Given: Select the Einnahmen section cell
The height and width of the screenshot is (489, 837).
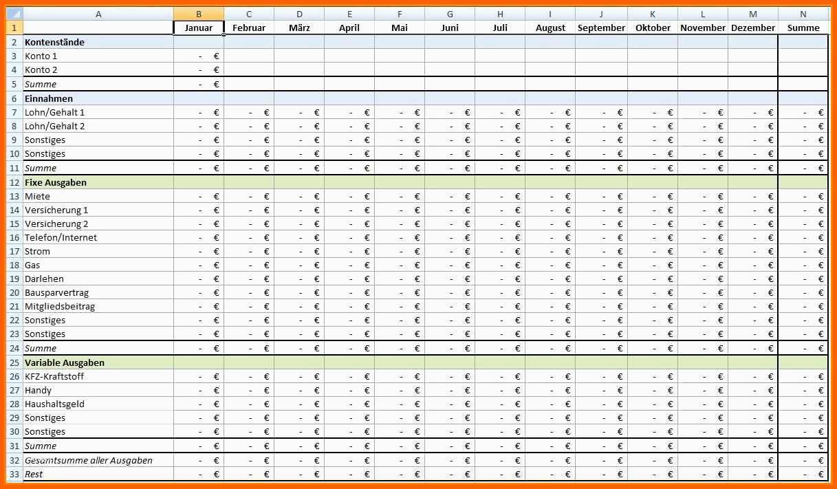Looking at the screenshot, I should tap(98, 98).
